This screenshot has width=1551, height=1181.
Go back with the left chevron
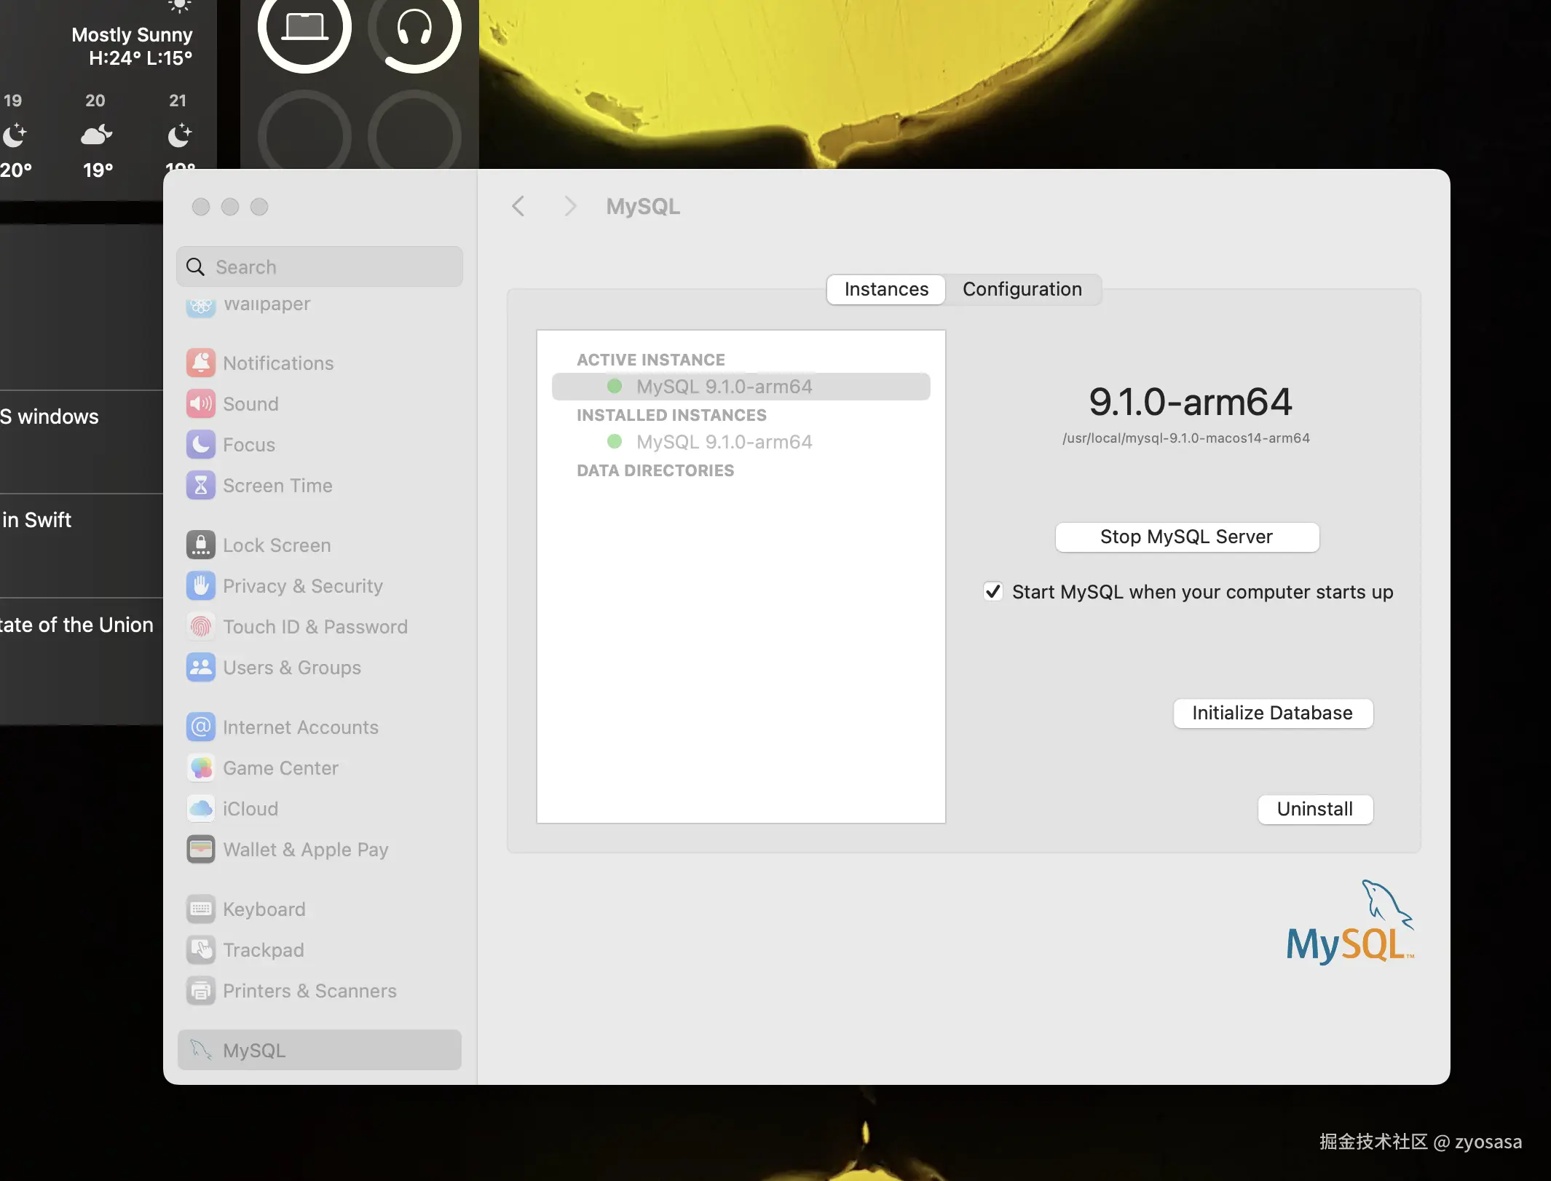point(518,206)
